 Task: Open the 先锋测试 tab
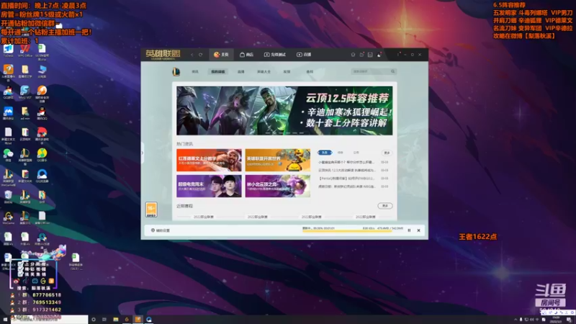click(x=275, y=55)
